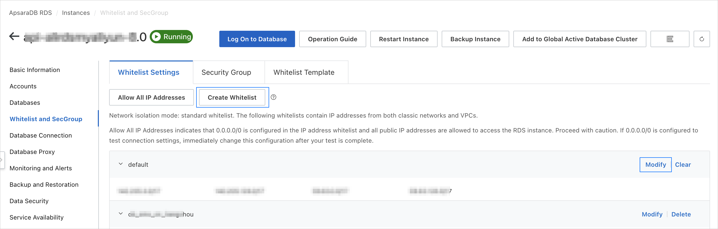Screen dimensions: 718x229
Task: Switch to the Security Group tab
Action: (226, 72)
